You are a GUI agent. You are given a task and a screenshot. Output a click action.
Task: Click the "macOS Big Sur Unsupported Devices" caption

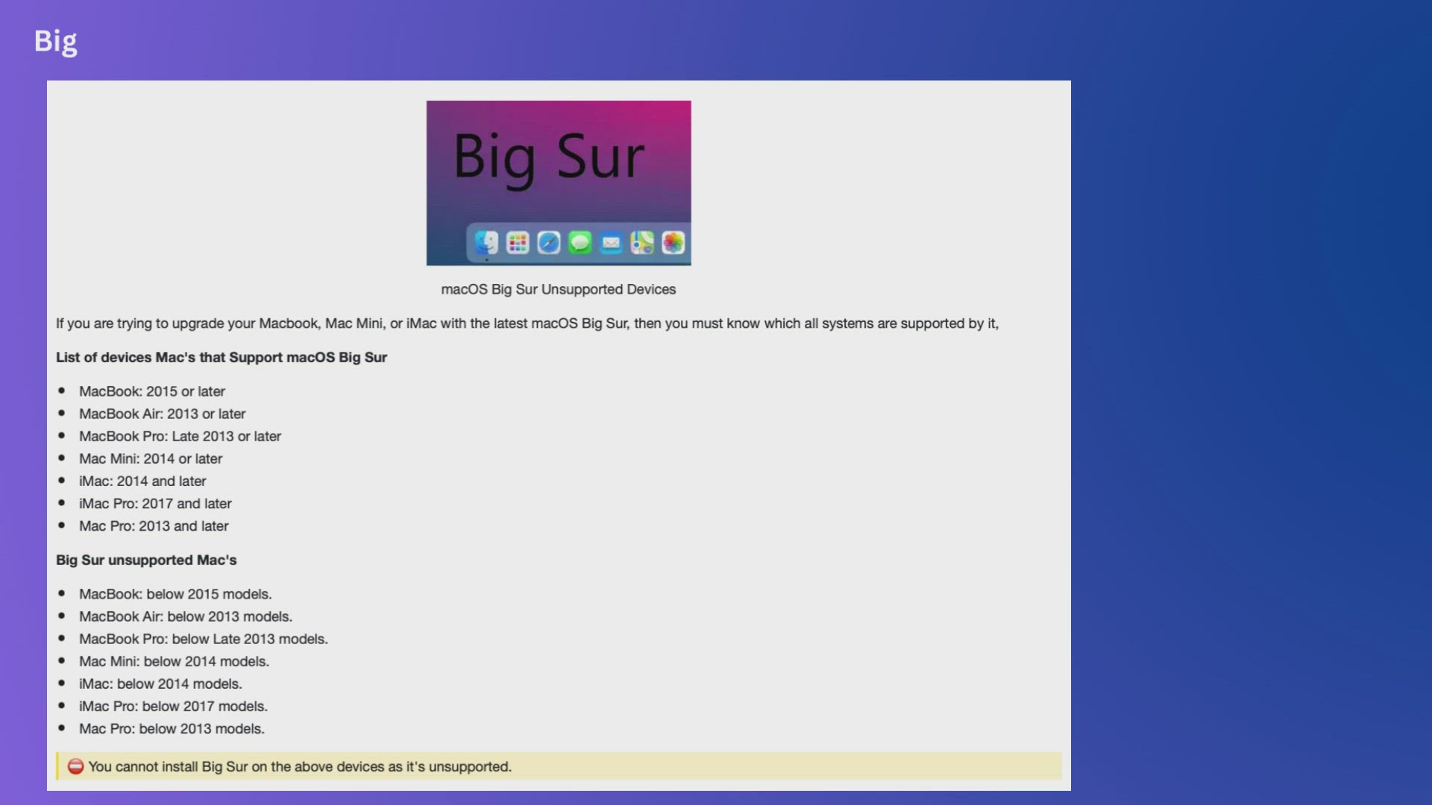[558, 289]
